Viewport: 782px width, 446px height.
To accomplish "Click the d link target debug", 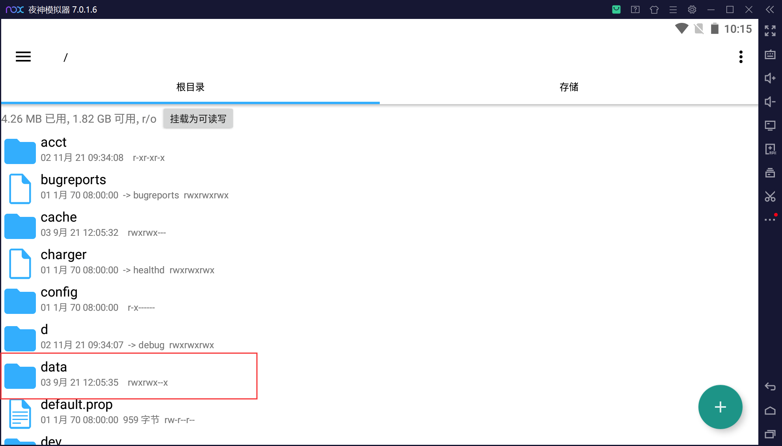I will point(151,345).
